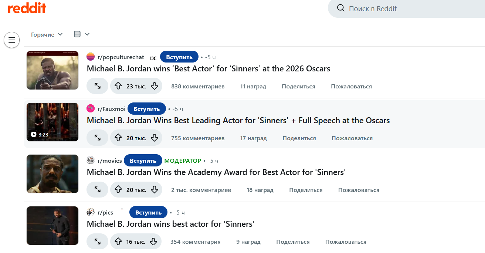Click Поделиться on the r/movies post
The height and width of the screenshot is (253, 485).
click(306, 190)
